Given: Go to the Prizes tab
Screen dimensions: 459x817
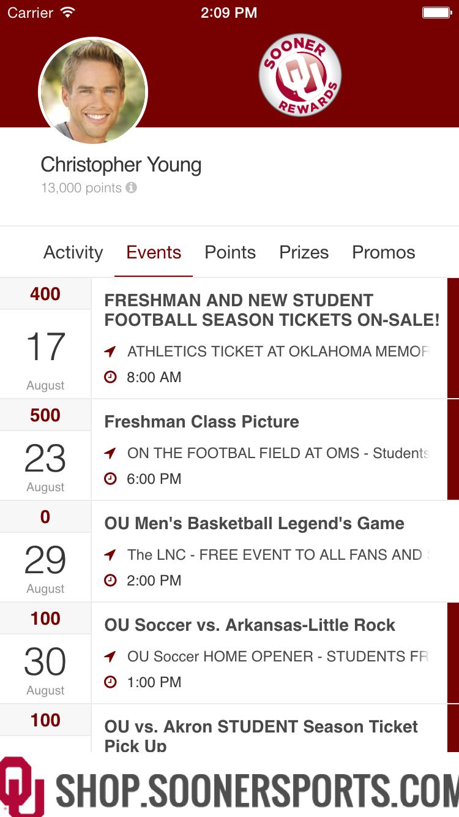Looking at the screenshot, I should pos(304,252).
